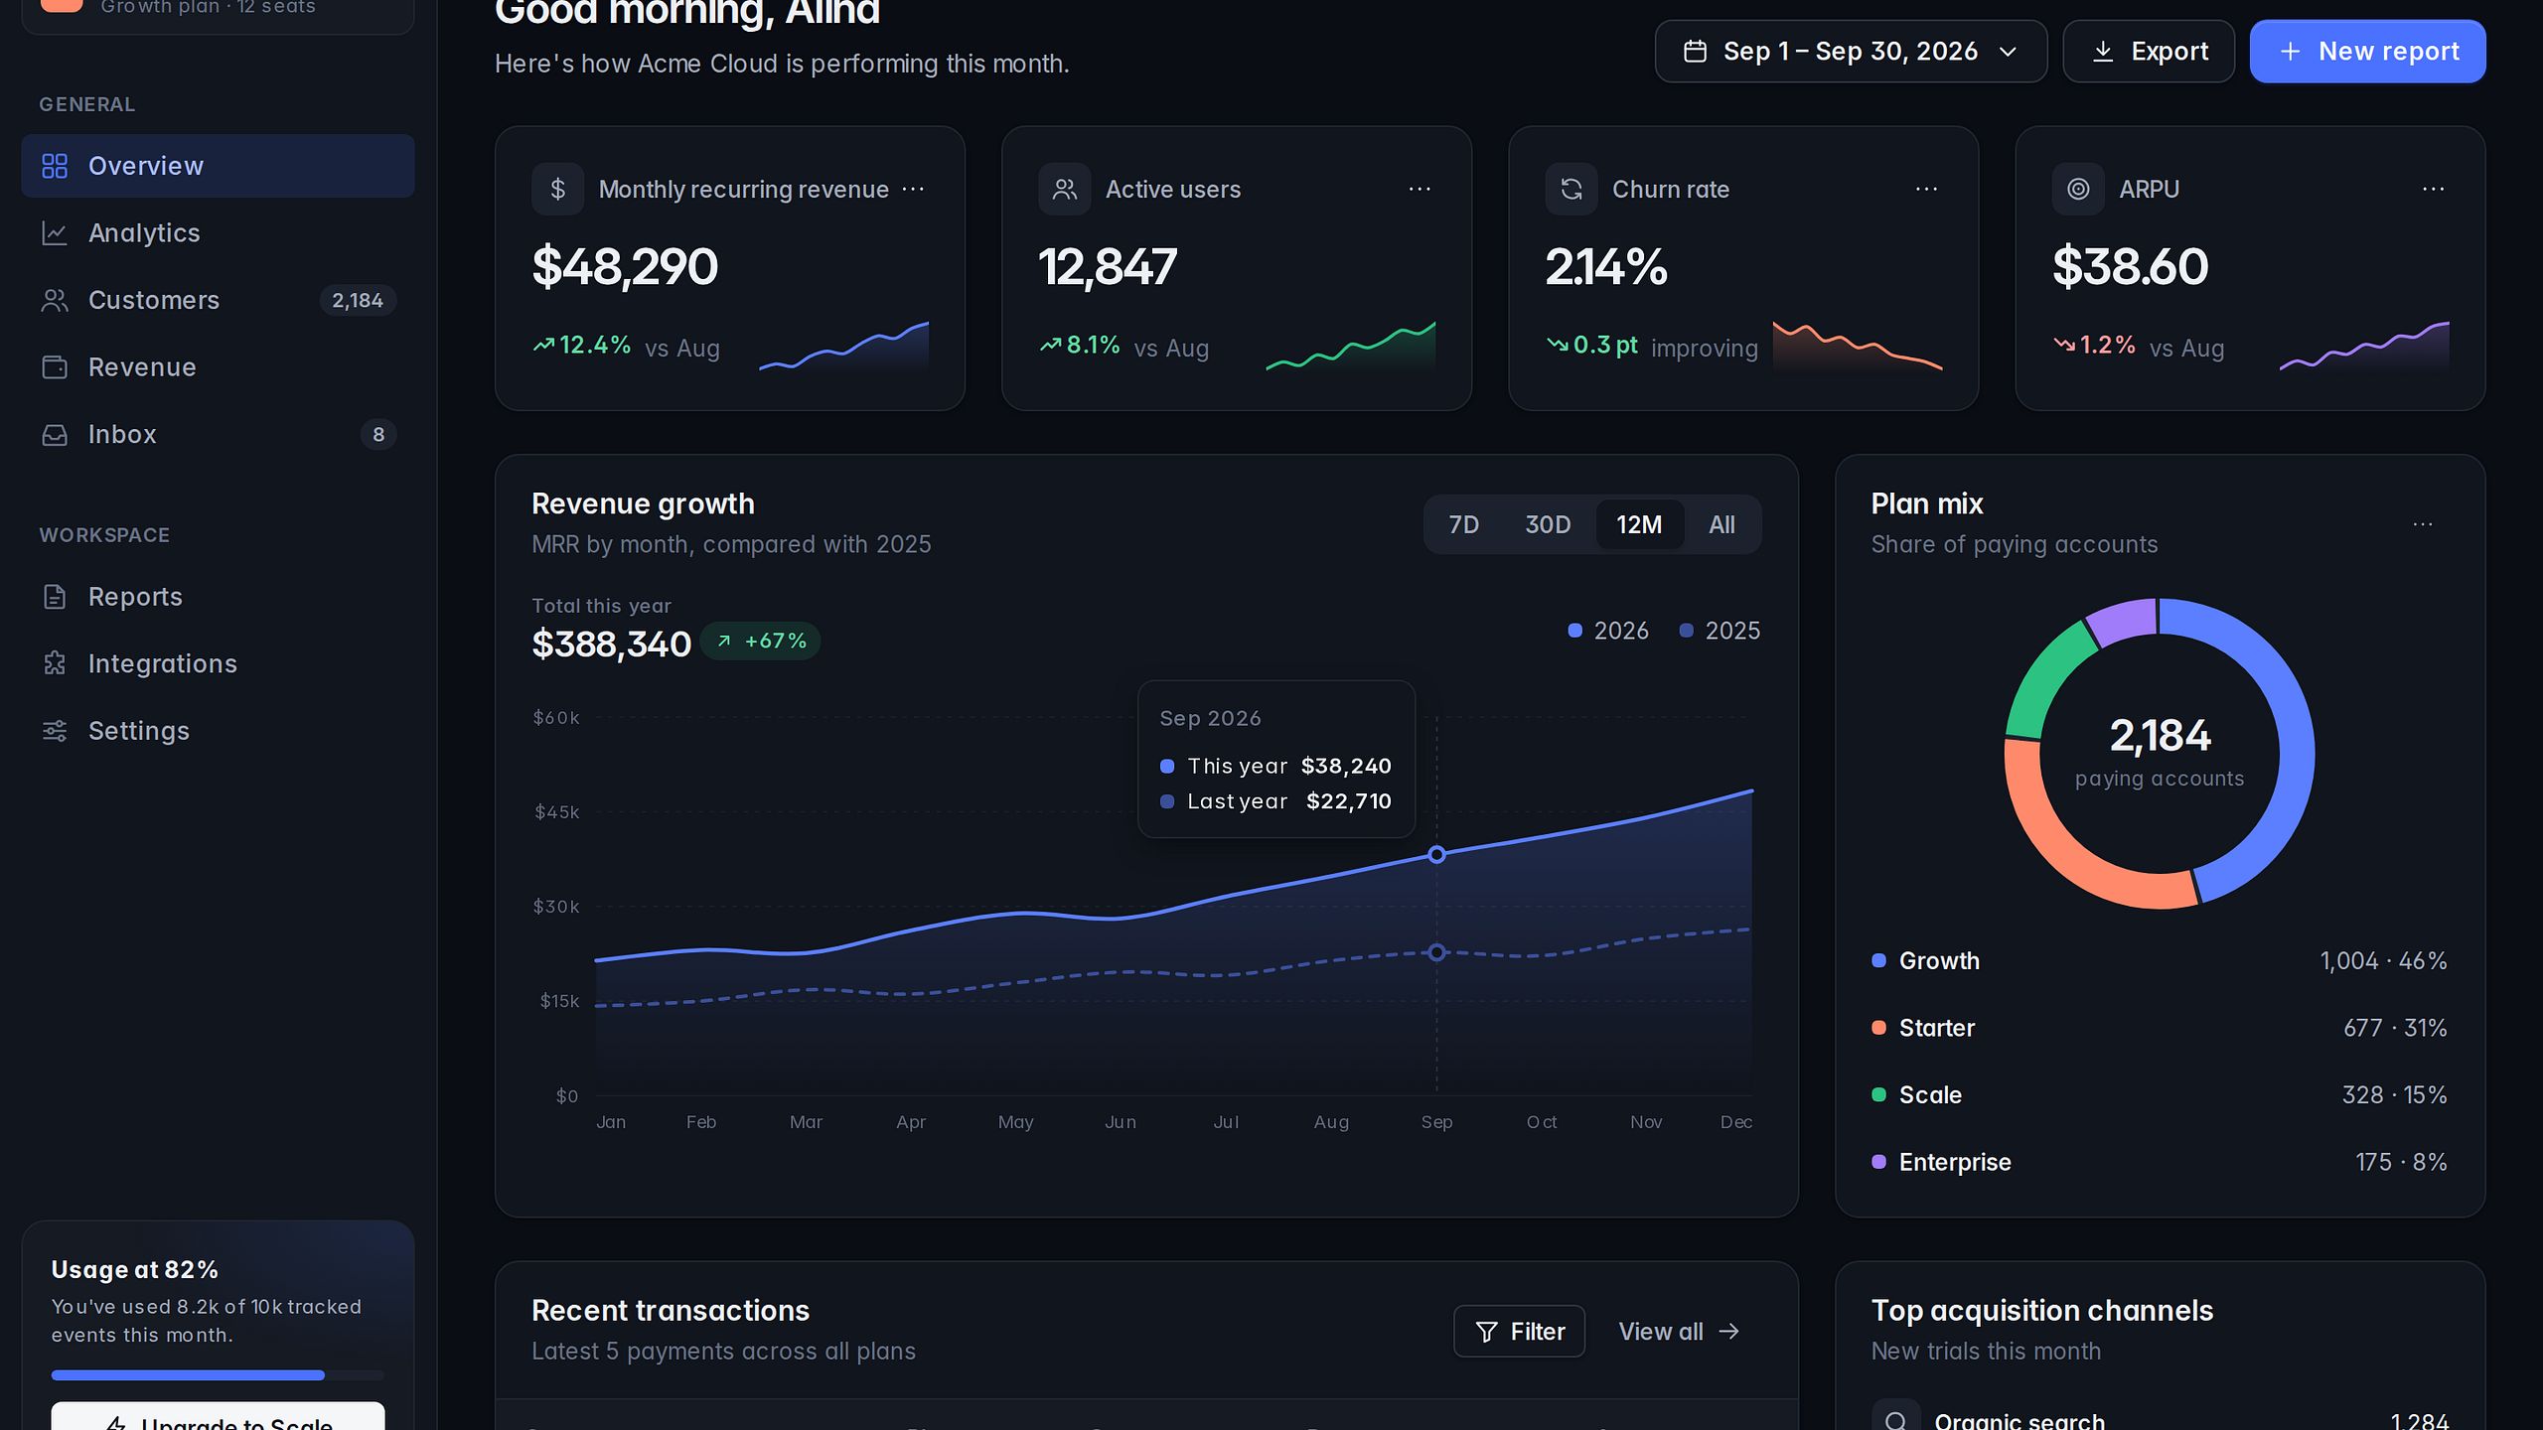Click the Inbox unread badge 8
This screenshot has height=1430, width=2543.
378,434
